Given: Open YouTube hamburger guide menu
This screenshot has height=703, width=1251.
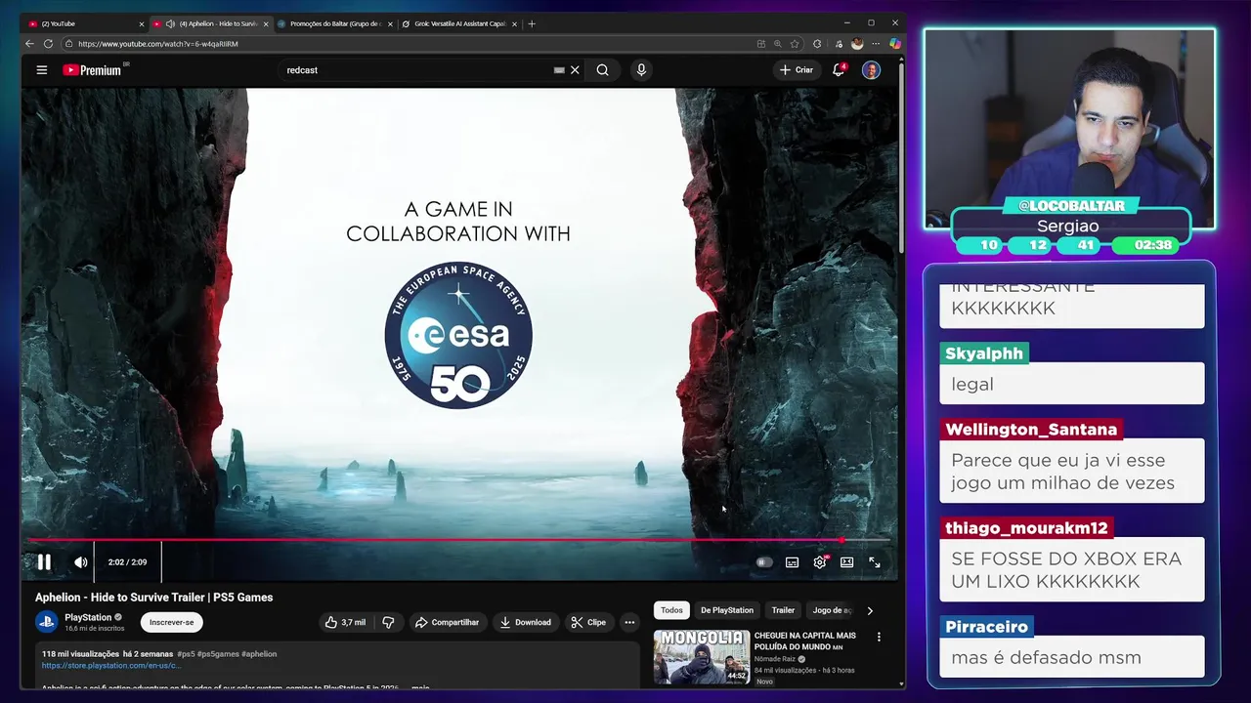Looking at the screenshot, I should coord(42,69).
